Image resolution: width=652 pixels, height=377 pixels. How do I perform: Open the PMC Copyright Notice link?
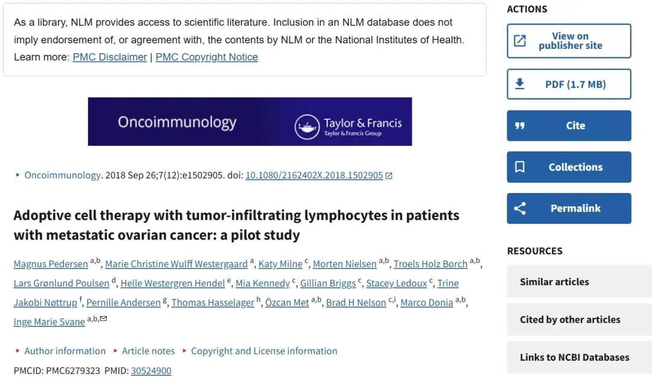point(206,57)
